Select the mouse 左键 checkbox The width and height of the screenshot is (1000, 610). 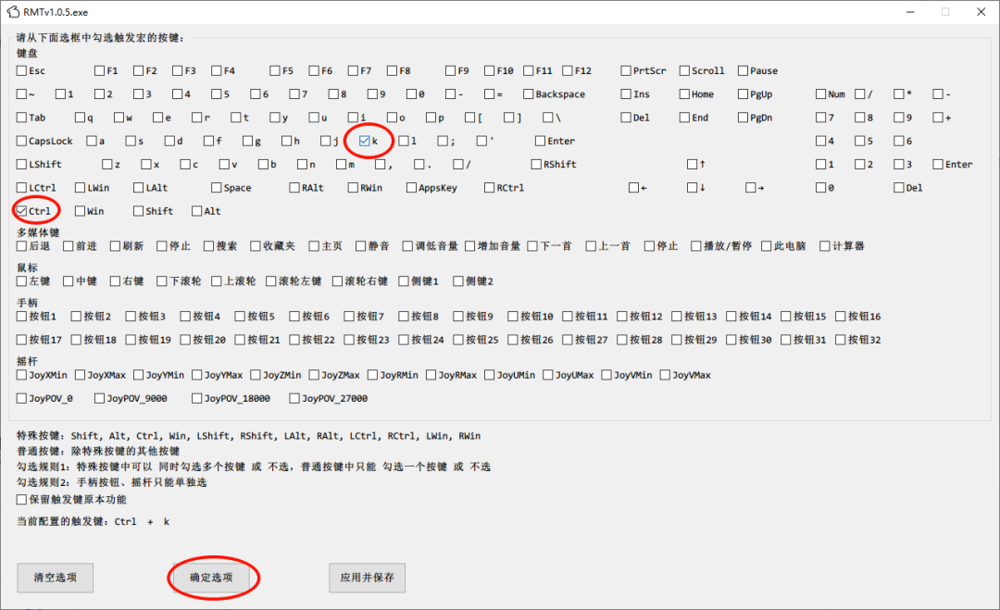click(x=22, y=281)
